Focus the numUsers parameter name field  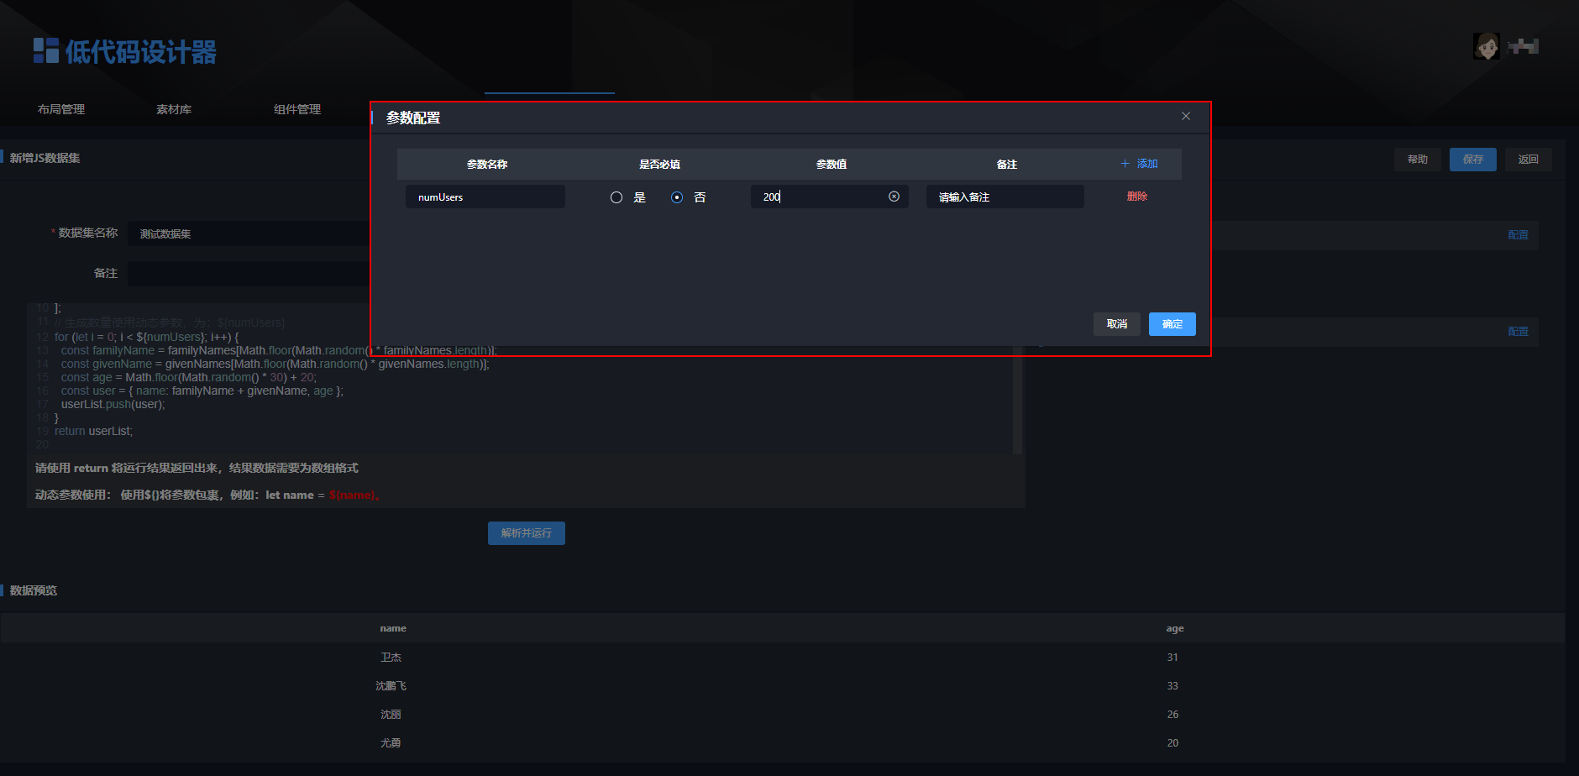485,197
